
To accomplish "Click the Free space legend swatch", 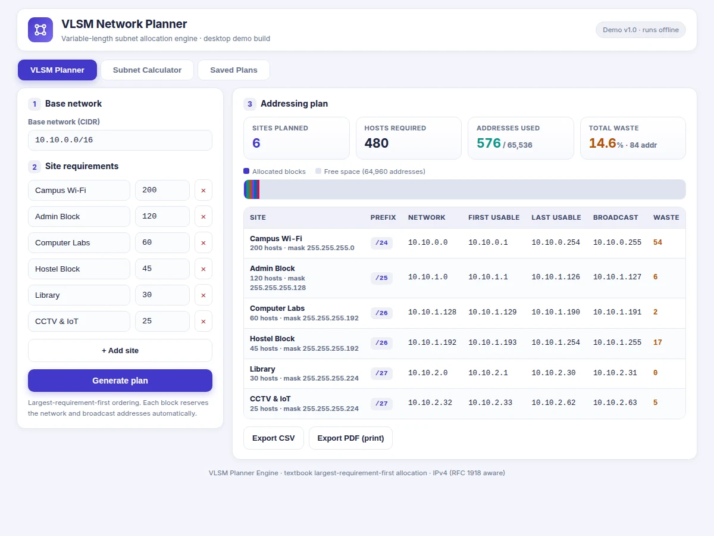I will pyautogui.click(x=318, y=172).
